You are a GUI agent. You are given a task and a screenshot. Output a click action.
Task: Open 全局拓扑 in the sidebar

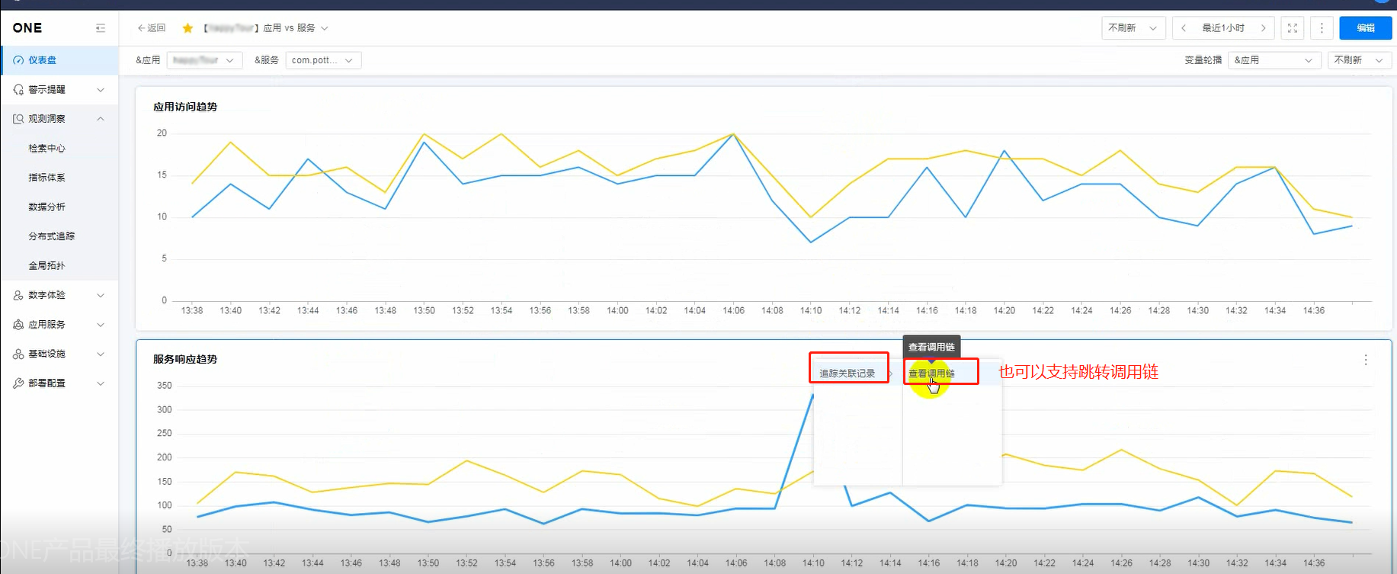pos(46,266)
